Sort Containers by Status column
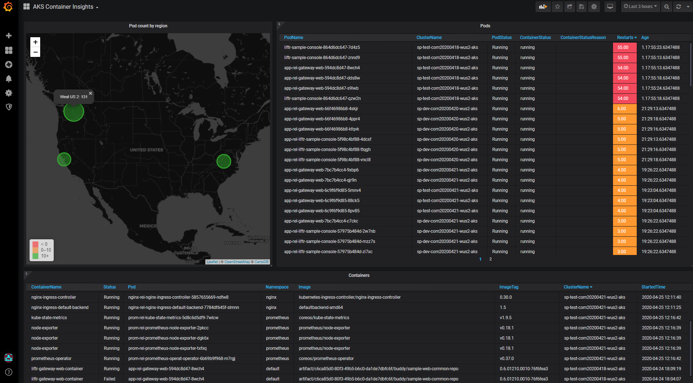The height and width of the screenshot is (383, 693). [x=110, y=287]
